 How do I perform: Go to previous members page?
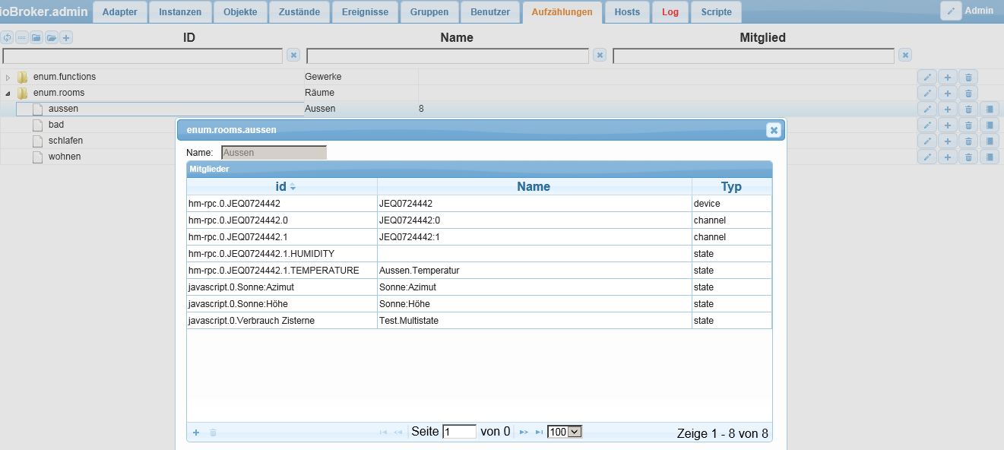click(398, 433)
